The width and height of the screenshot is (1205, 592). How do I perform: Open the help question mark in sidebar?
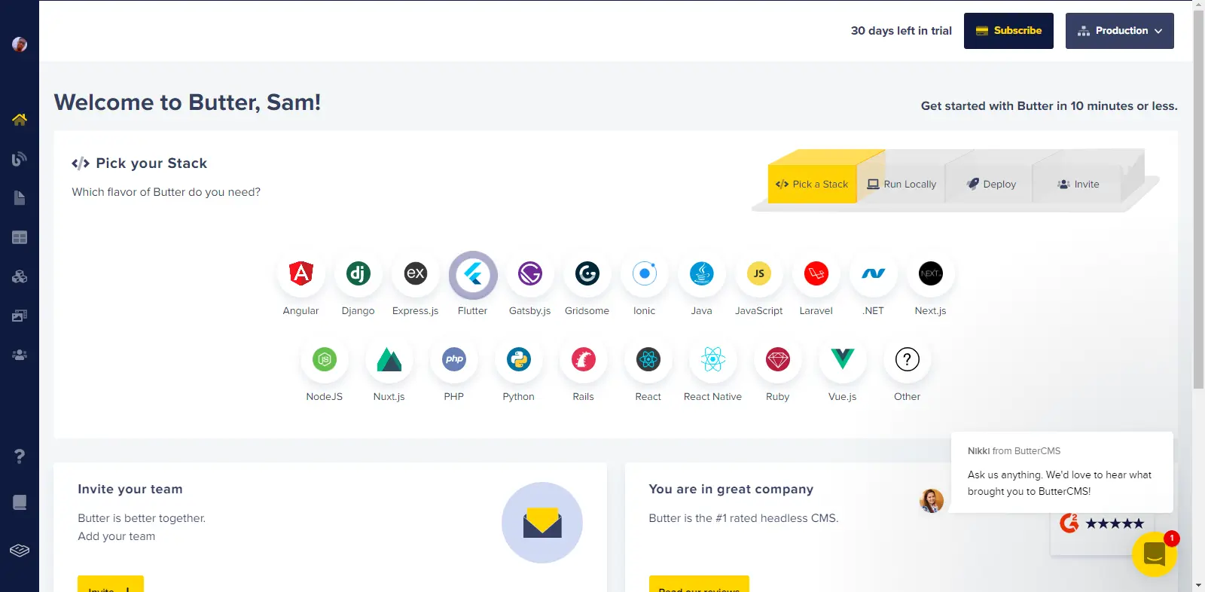(20, 456)
